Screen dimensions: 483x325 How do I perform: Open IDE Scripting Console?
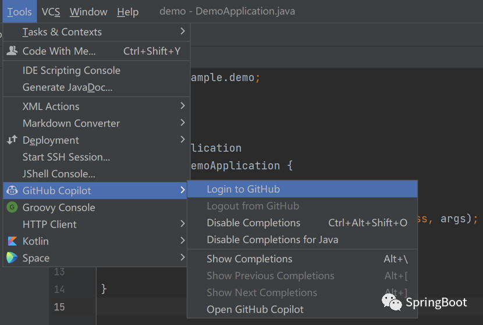point(97,70)
